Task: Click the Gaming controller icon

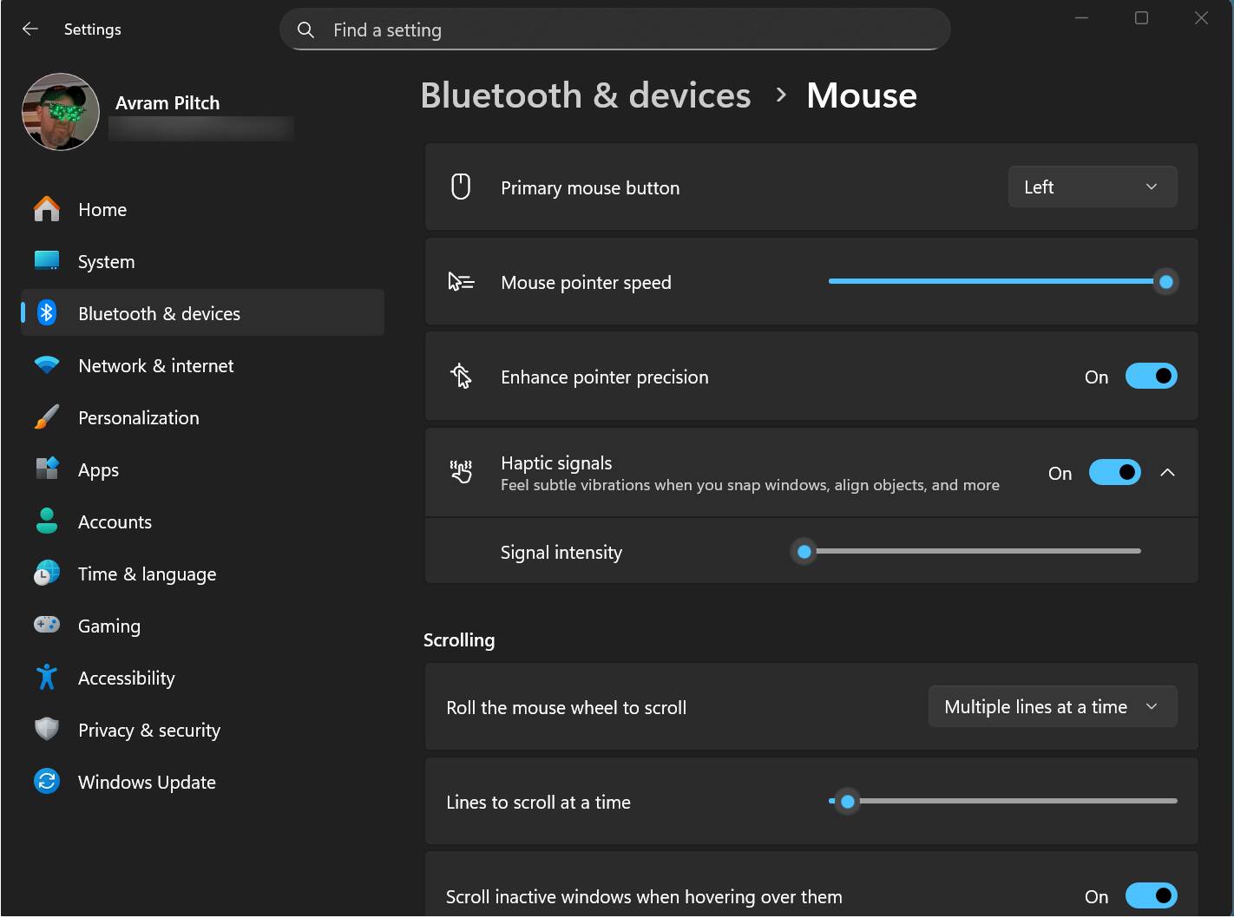Action: click(x=47, y=625)
